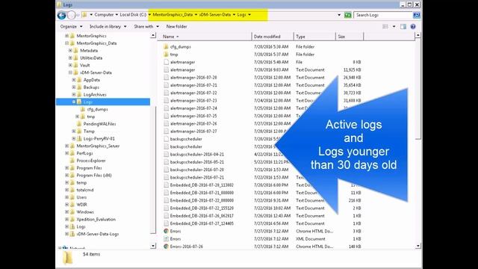This screenshot has height=269, width=478.
Task: Open the view options dropdown arrow
Action: (394, 27)
